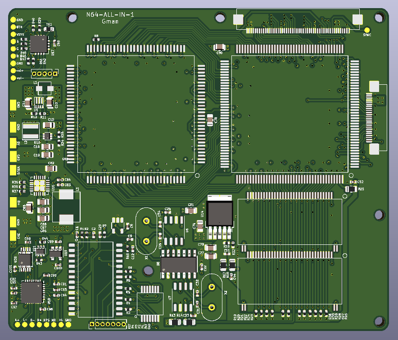Click the Gman author silkscreen text

click(x=110, y=22)
